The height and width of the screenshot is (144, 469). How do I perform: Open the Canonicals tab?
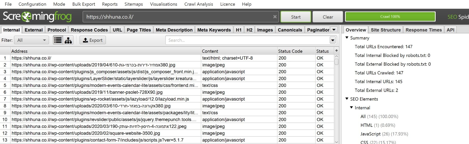290,30
